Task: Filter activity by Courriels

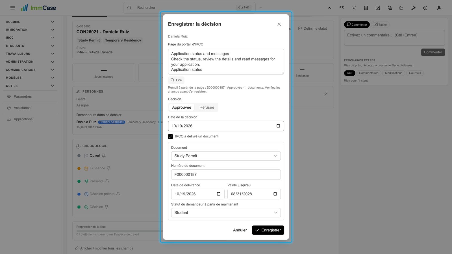Action: tap(415, 73)
